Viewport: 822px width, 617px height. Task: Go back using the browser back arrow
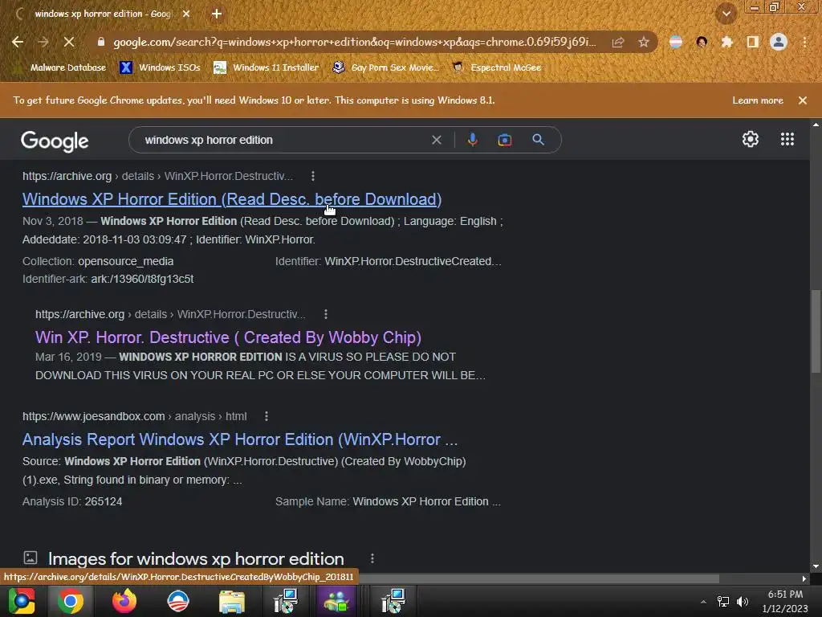coord(18,42)
